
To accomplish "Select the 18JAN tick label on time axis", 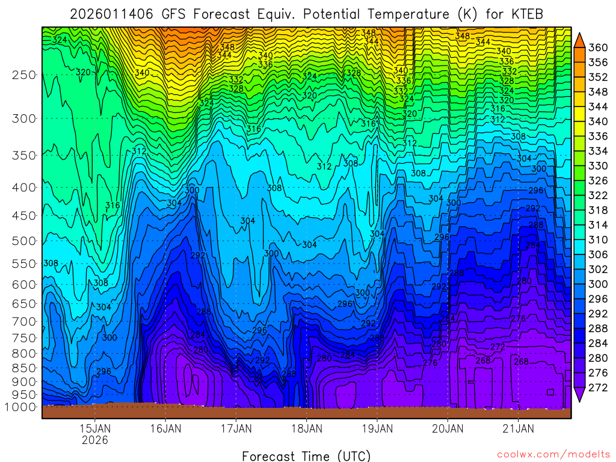I will (x=306, y=428).
